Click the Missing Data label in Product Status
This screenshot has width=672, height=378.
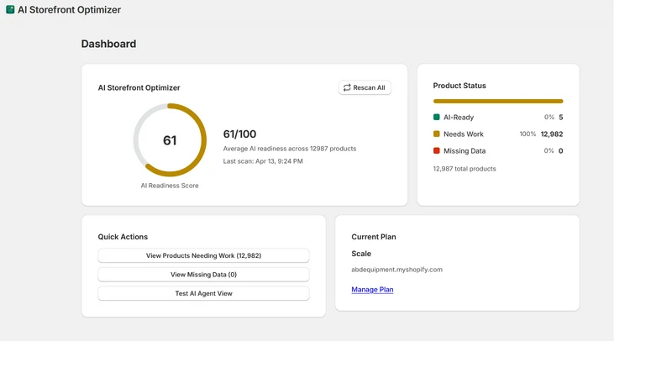pyautogui.click(x=465, y=150)
